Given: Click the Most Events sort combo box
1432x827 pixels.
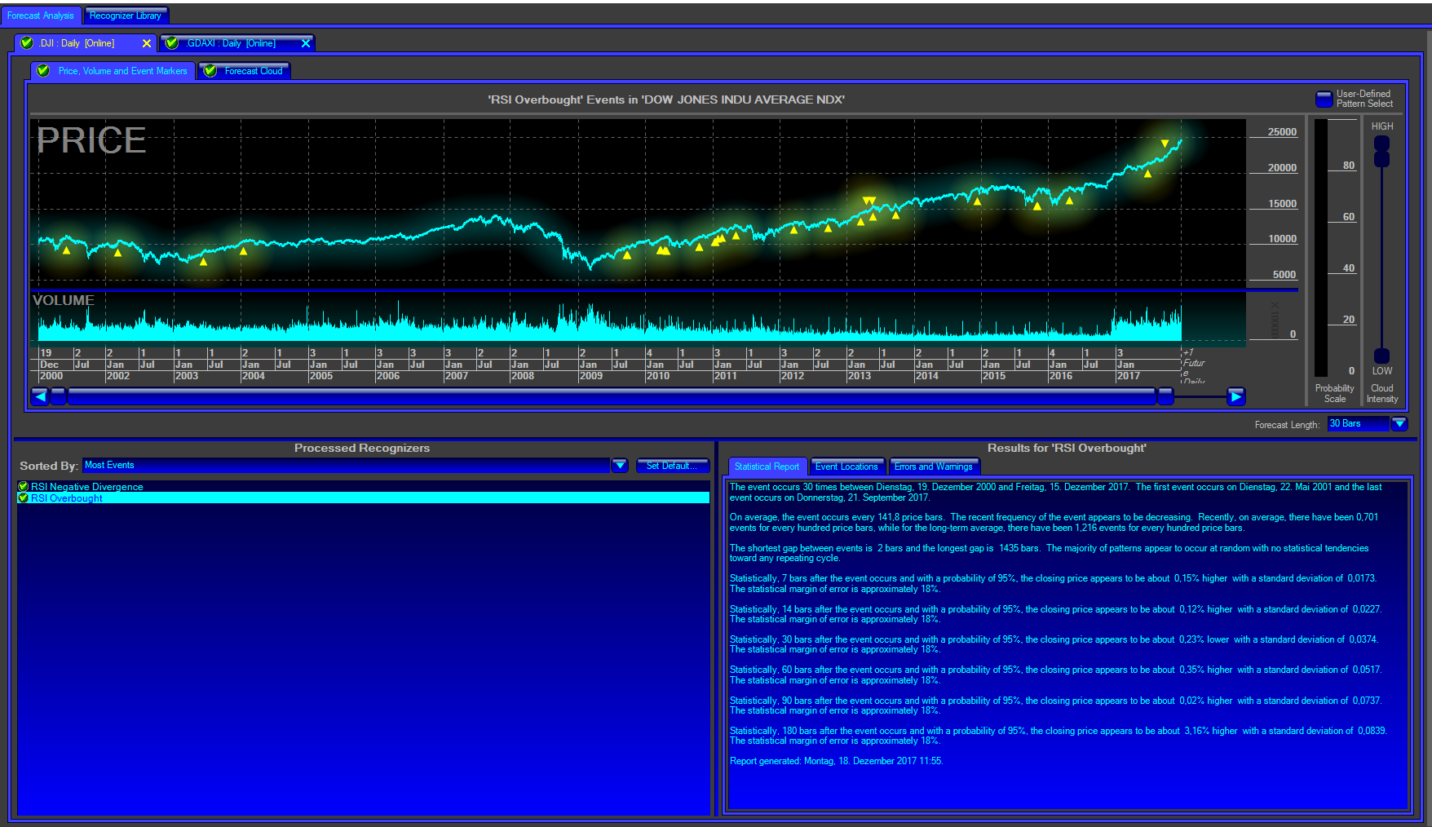Looking at the screenshot, I should click(x=346, y=466).
